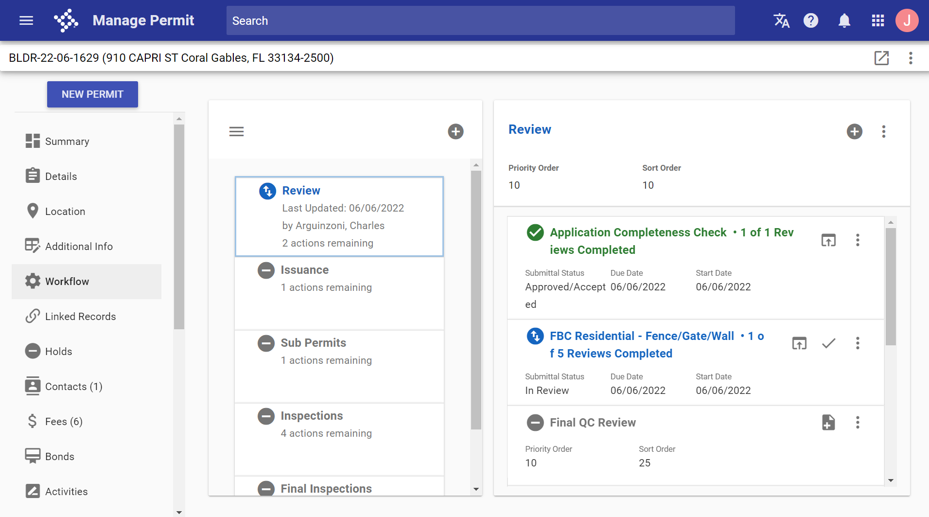Open Review panel three-dot menu
The image size is (929, 517).
point(884,131)
